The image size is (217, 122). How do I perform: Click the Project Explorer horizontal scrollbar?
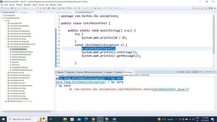pos(27,111)
